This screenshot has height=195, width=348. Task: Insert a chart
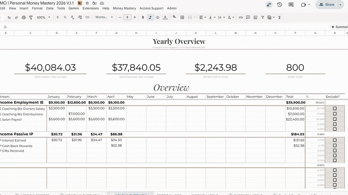tap(255, 17)
